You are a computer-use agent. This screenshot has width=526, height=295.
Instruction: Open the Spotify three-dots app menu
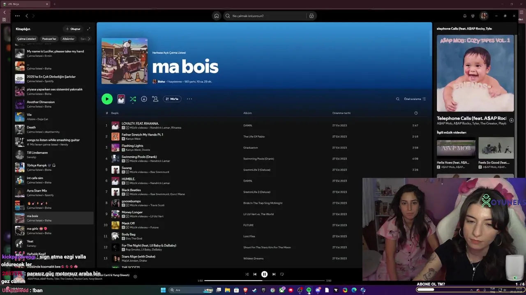point(17,16)
